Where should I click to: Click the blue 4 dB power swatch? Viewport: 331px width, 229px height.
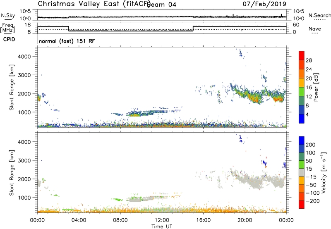click(x=302, y=119)
